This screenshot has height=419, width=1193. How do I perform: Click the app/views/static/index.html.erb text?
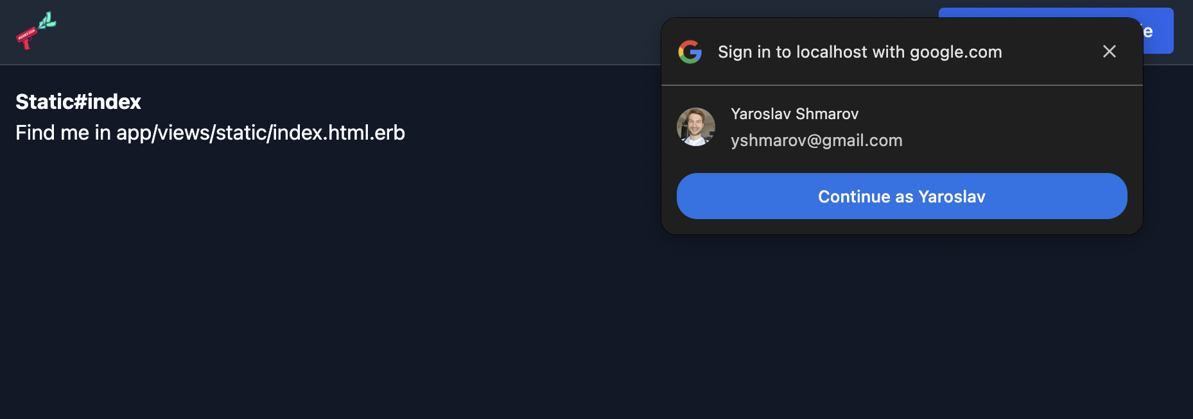tap(260, 133)
